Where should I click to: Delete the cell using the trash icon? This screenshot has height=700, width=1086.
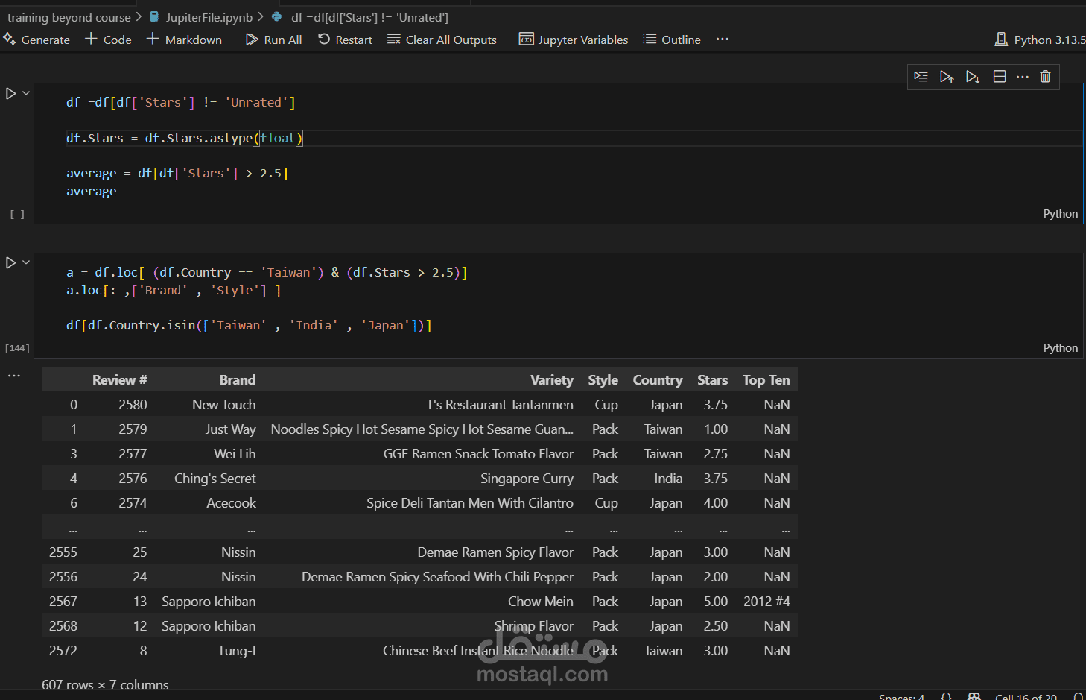1045,76
